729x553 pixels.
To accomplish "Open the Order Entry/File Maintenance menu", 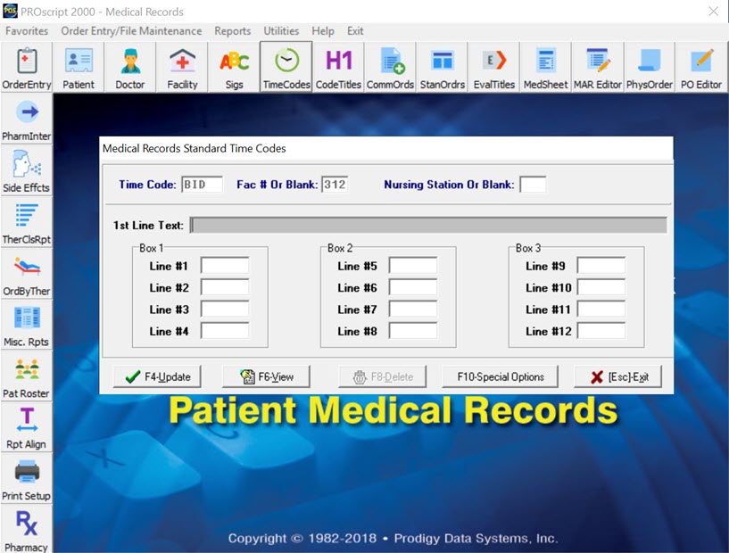I will [x=131, y=31].
